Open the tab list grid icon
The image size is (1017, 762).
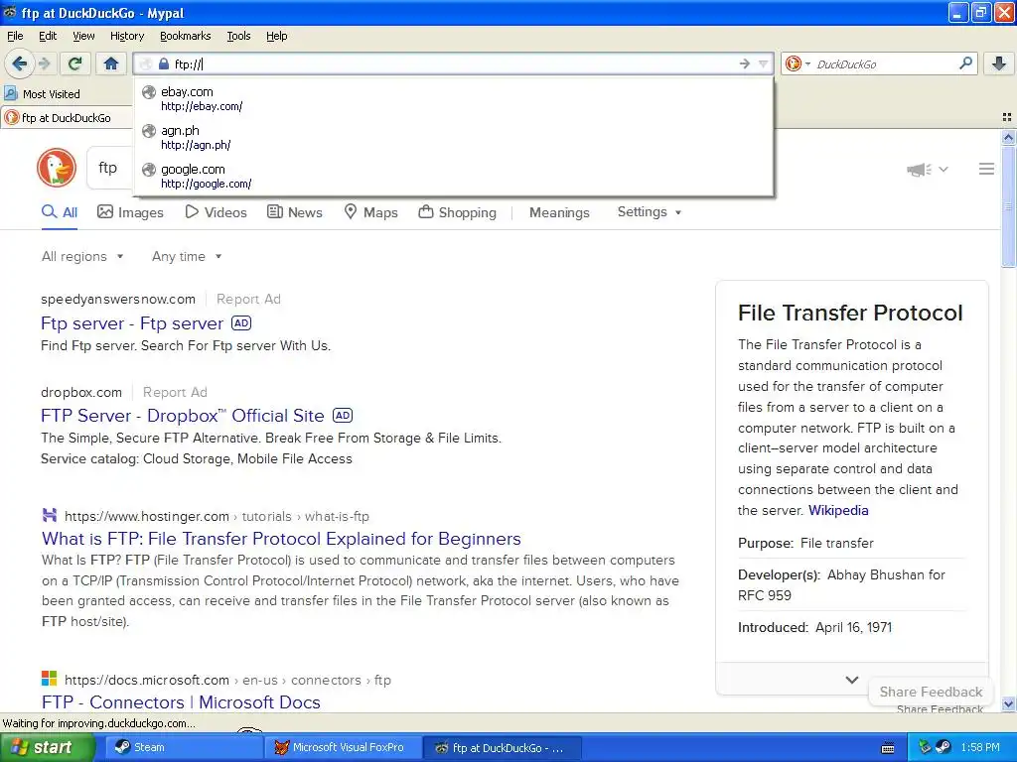[1007, 117]
